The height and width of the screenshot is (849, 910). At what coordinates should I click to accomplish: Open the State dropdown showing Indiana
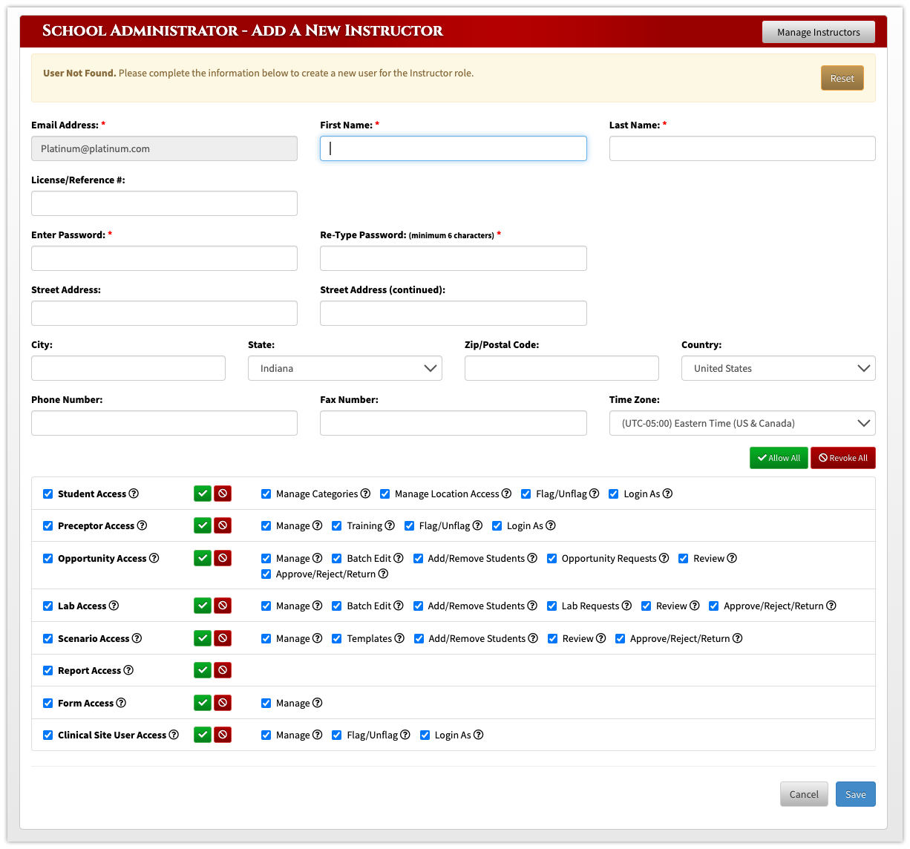tap(345, 368)
